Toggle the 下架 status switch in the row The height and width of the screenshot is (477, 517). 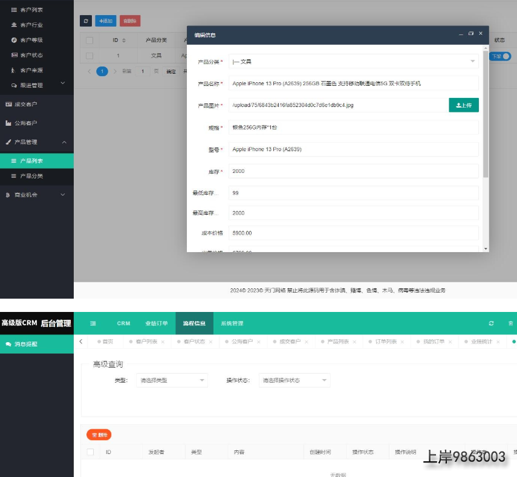click(500, 56)
